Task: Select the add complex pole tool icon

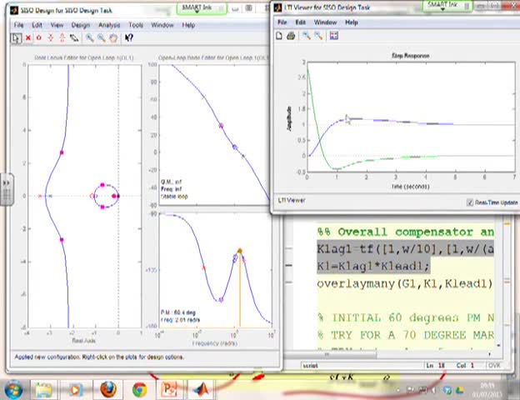Action: click(x=51, y=37)
